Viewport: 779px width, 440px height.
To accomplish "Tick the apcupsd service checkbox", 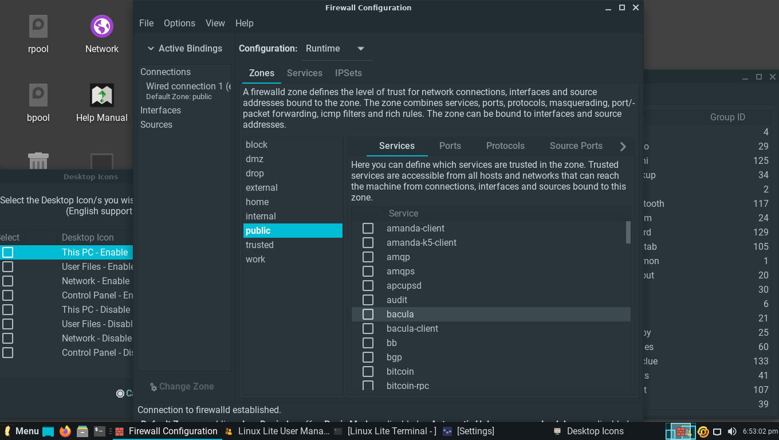I will pyautogui.click(x=368, y=285).
